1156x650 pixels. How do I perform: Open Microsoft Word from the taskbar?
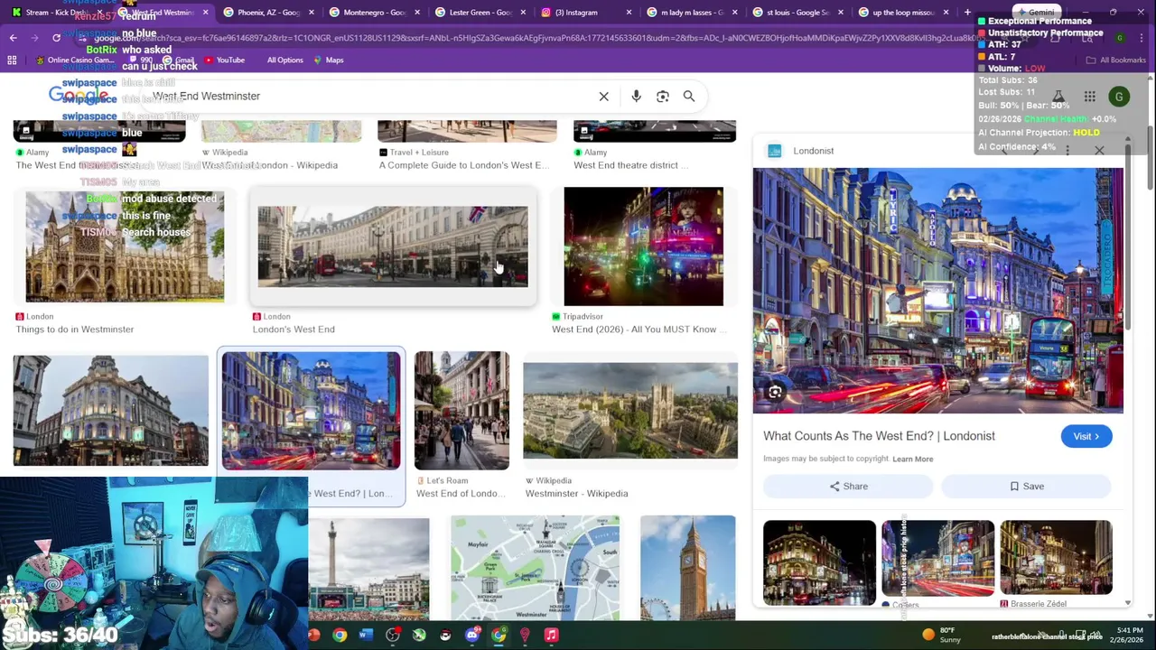(x=366, y=636)
